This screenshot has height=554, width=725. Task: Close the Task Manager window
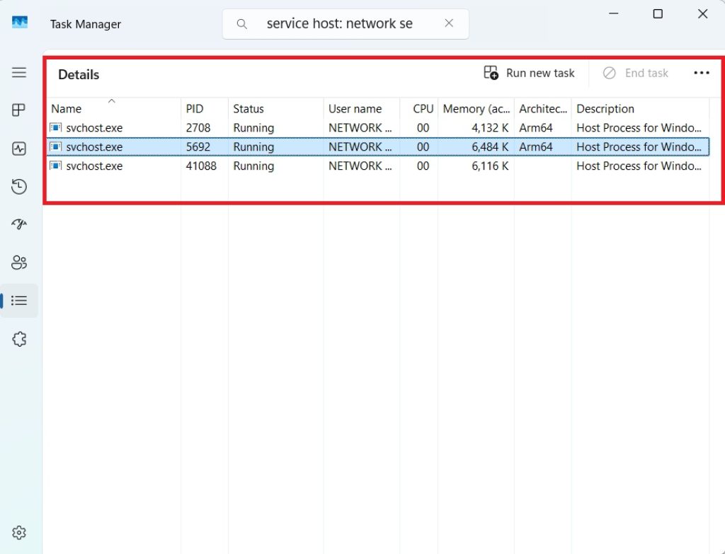pyautogui.click(x=703, y=14)
